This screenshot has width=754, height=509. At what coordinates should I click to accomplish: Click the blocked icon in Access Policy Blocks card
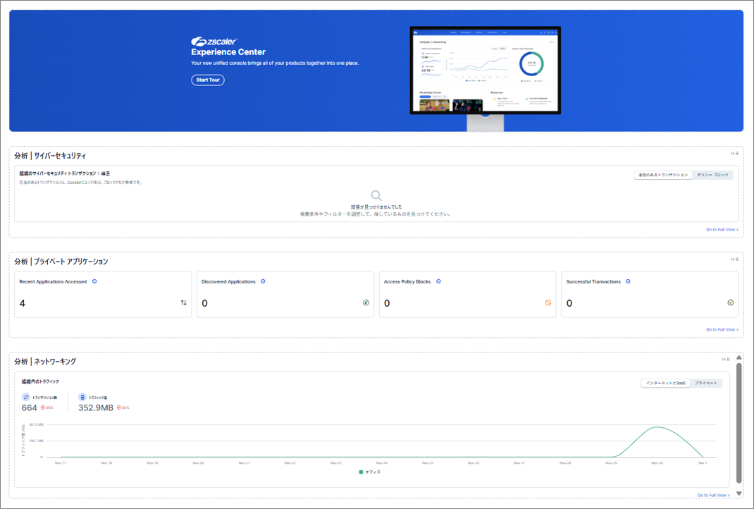pos(548,302)
